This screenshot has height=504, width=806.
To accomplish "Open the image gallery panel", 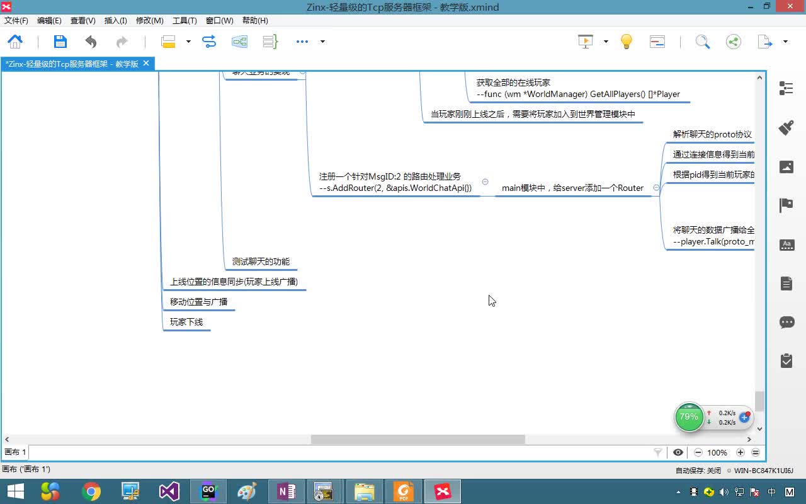I will tap(786, 166).
